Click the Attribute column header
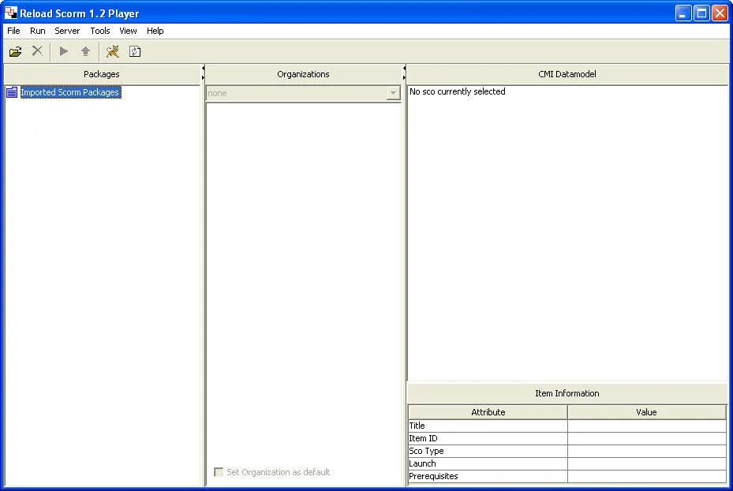The width and height of the screenshot is (733, 491). 488,412
